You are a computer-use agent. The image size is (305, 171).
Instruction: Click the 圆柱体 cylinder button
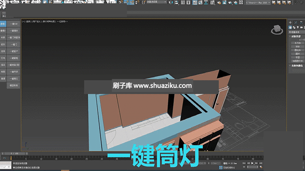point(298,50)
